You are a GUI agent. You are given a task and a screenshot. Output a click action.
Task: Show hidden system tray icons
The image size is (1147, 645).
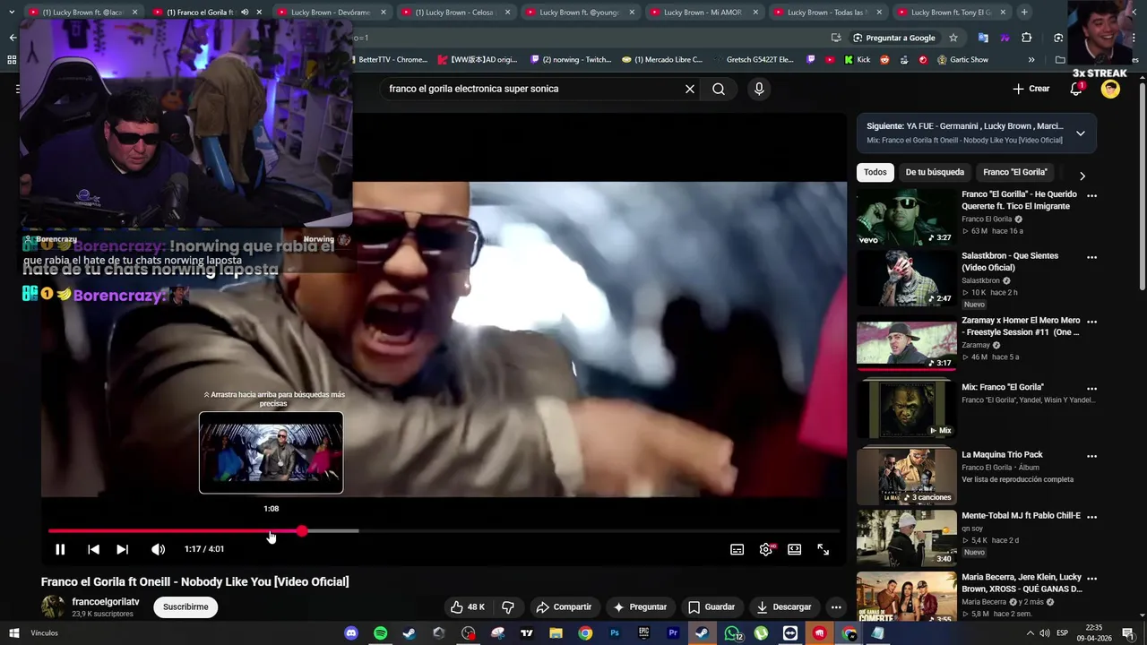coord(1030,633)
